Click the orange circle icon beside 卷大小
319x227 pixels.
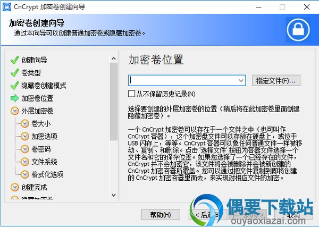point(25,124)
